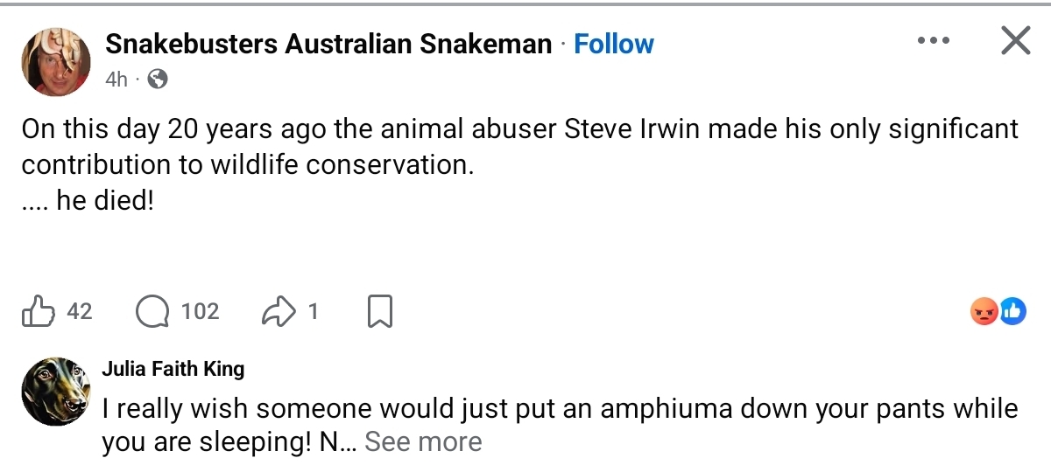Open the three-dot post options menu
This screenshot has height=465, width=1051.
coord(933,40)
